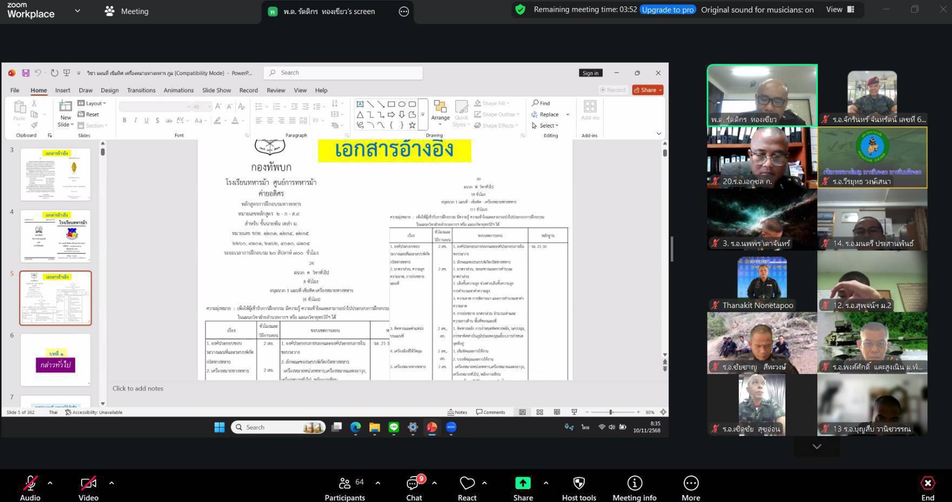The width and height of the screenshot is (952, 502).
Task: Click the PowerPoint zoom slider in status bar
Action: pos(611,412)
